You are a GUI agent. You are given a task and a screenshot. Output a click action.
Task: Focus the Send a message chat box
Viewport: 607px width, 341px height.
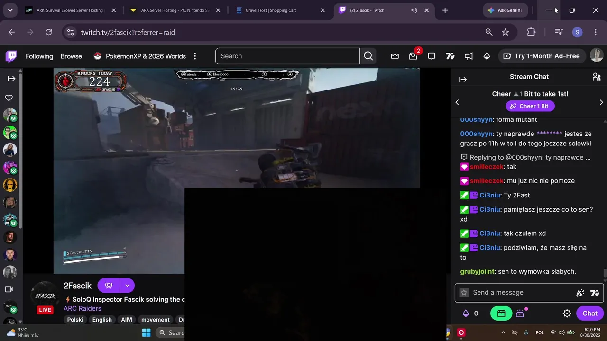(529, 293)
